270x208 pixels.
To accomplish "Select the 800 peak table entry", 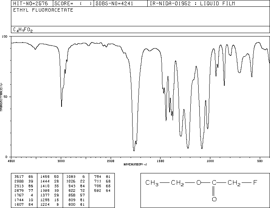I will pyautogui.click(x=77, y=205).
